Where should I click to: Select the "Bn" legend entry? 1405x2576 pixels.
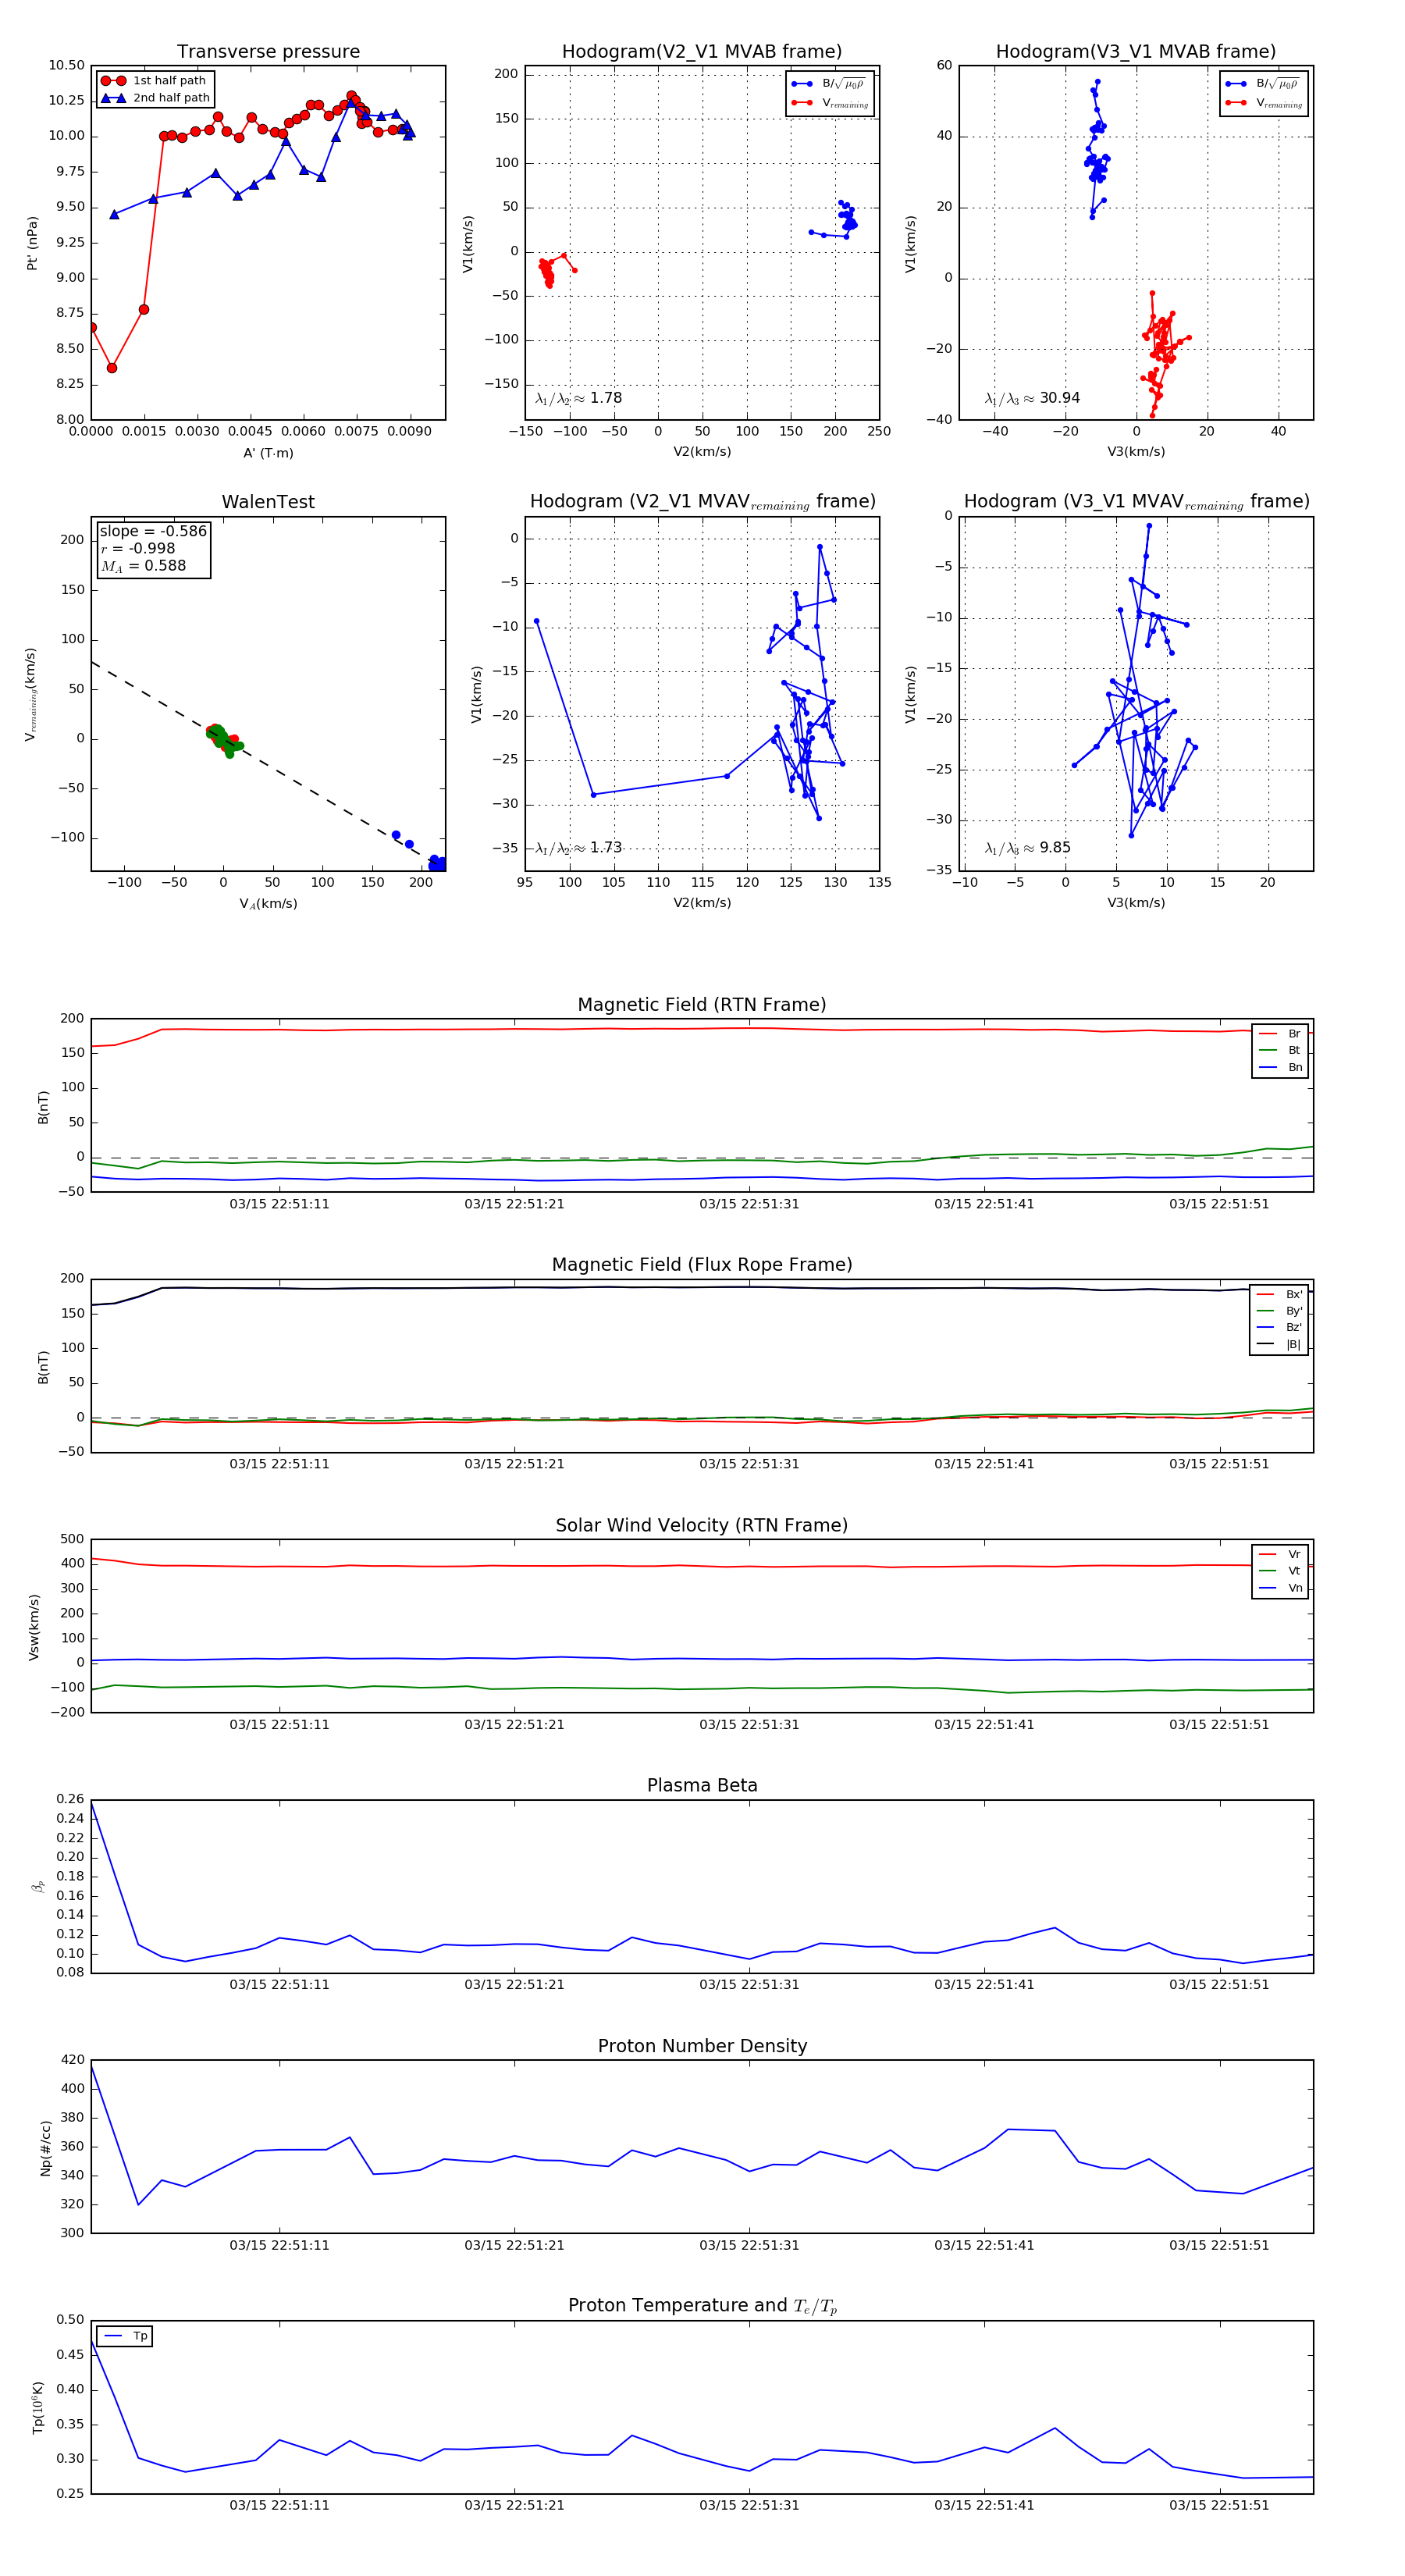point(1280,1067)
